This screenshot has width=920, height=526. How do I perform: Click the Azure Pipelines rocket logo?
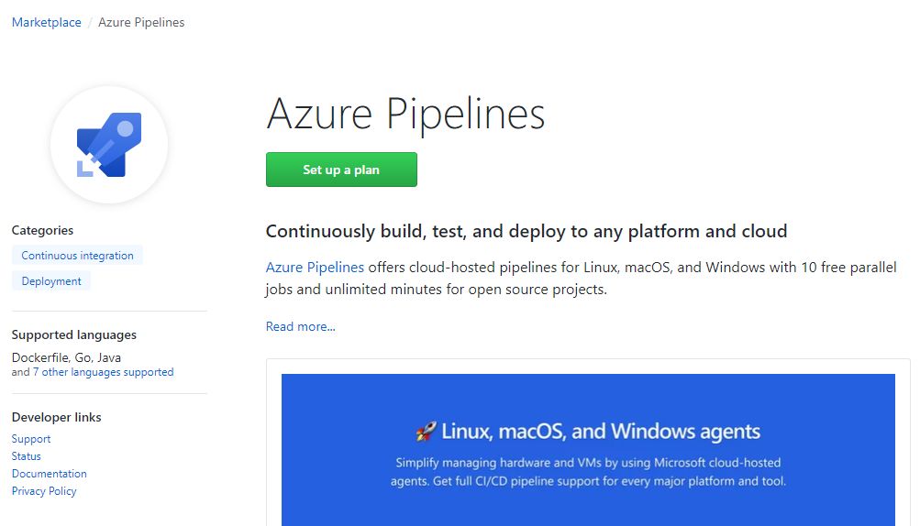coord(109,145)
